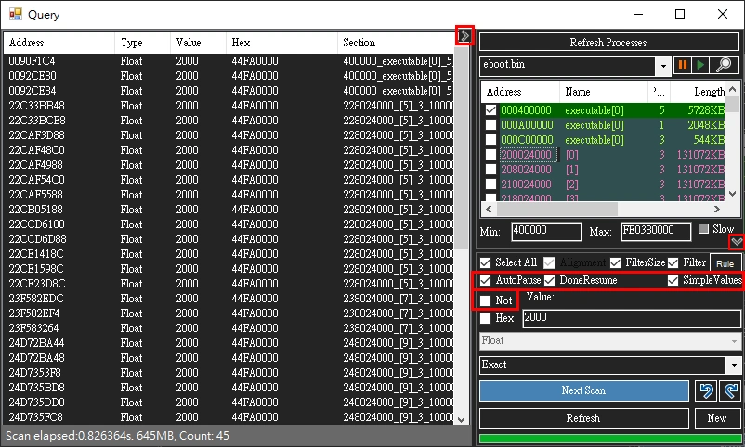Focus the Value input containing 2000

point(632,318)
